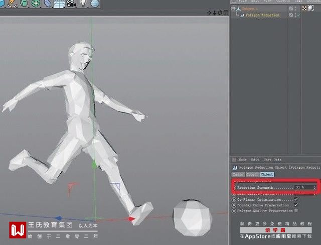Switch to the Coord. tab
Screen dimensions: 321x245
tap(252, 175)
